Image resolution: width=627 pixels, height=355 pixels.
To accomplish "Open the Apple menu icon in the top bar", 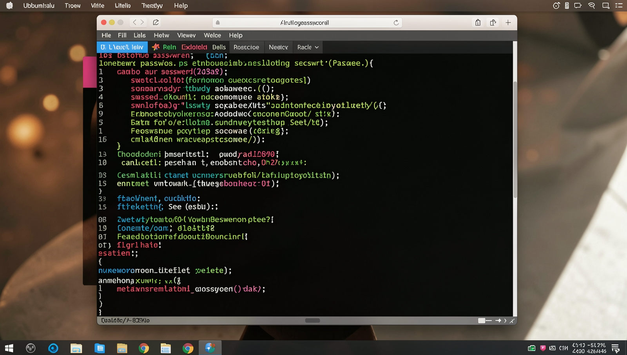I will click(9, 5).
